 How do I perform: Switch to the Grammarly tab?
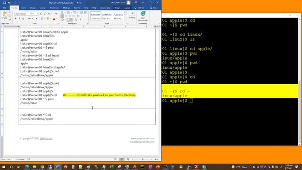coord(105,8)
